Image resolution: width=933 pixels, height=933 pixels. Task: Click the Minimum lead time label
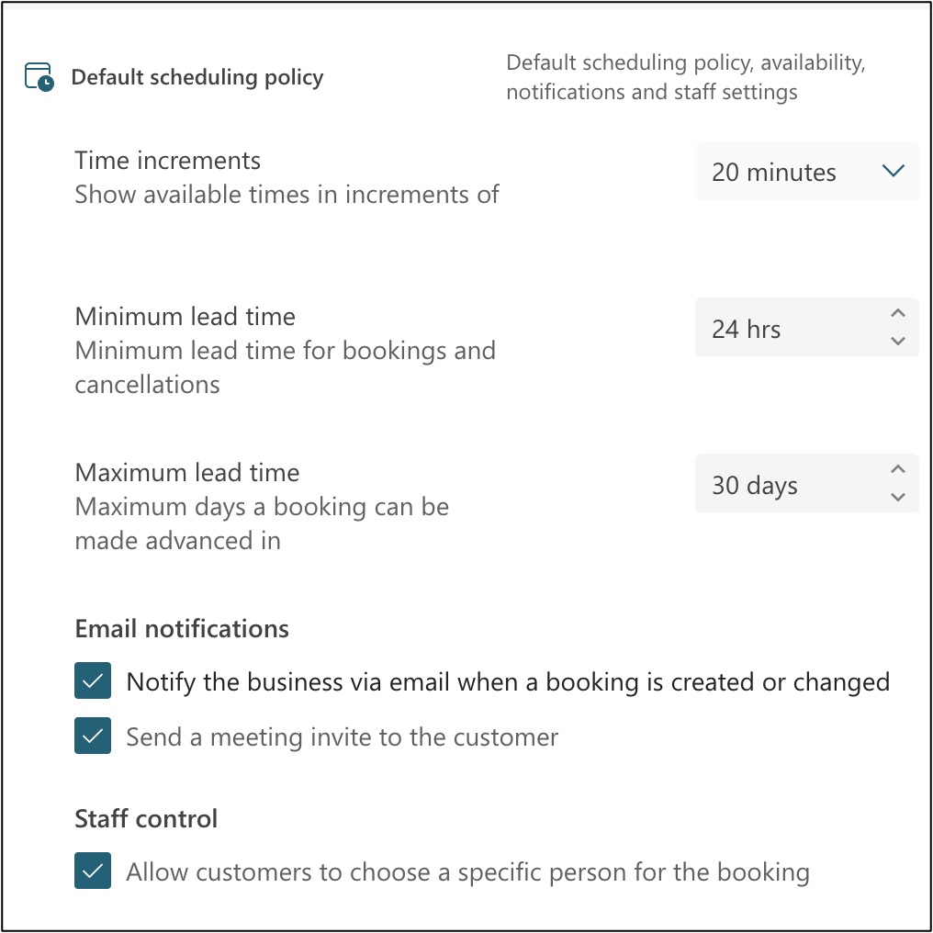tap(185, 317)
